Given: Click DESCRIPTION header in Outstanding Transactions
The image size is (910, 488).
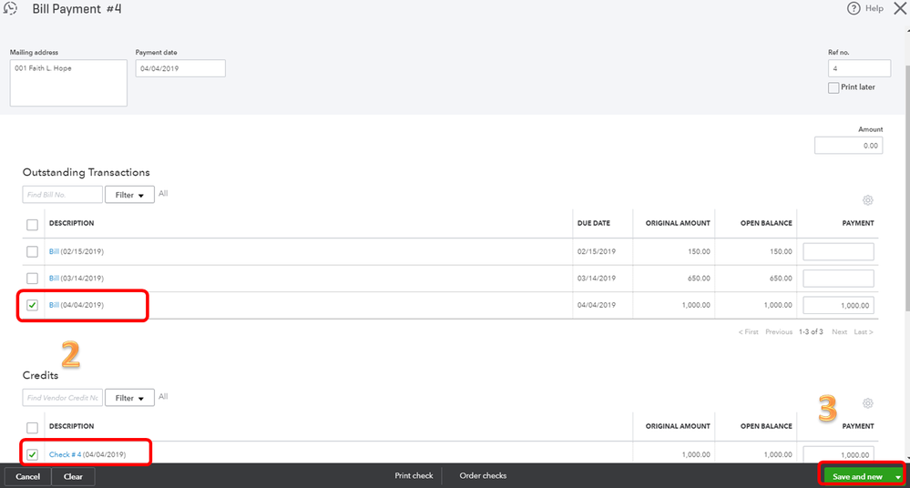Looking at the screenshot, I should [71, 223].
